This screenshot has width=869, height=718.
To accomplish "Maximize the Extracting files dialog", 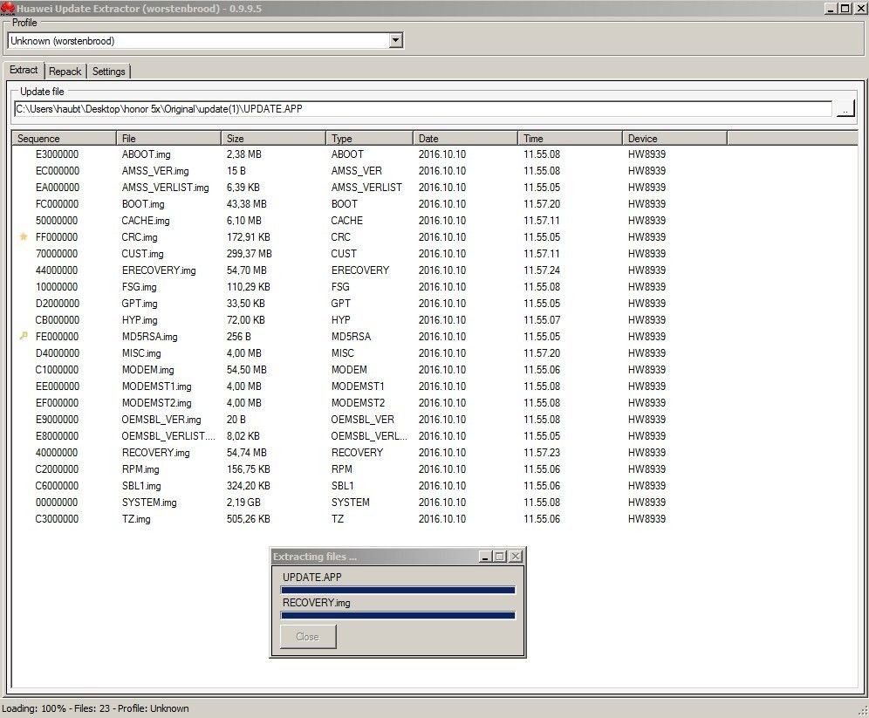I will point(499,557).
